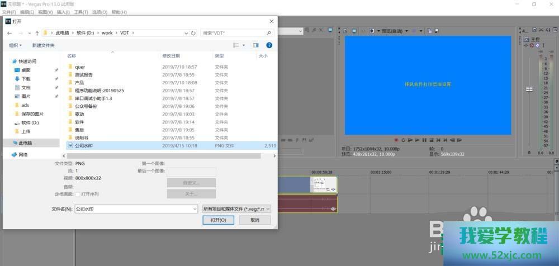Viewport: 559px width, 266px height.
Task: Click the record button under the preview
Action: point(396,140)
